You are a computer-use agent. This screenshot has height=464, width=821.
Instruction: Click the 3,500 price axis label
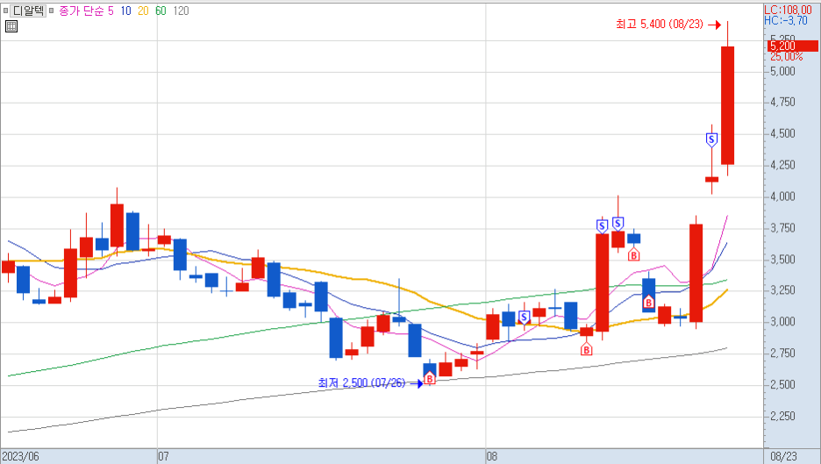pos(782,260)
